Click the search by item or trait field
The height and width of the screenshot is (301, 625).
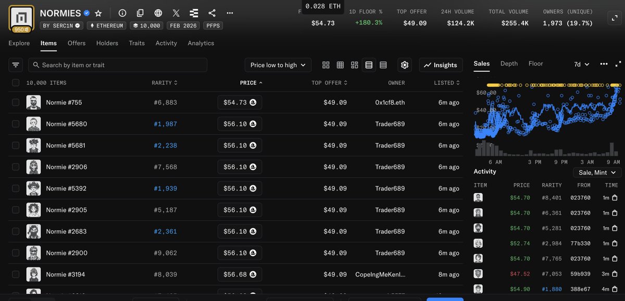pos(117,65)
